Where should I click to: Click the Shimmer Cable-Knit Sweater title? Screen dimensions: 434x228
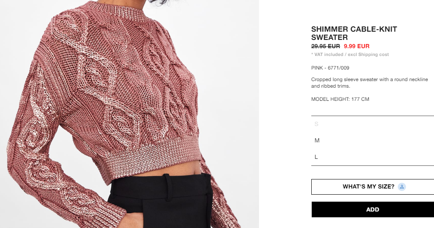point(354,33)
